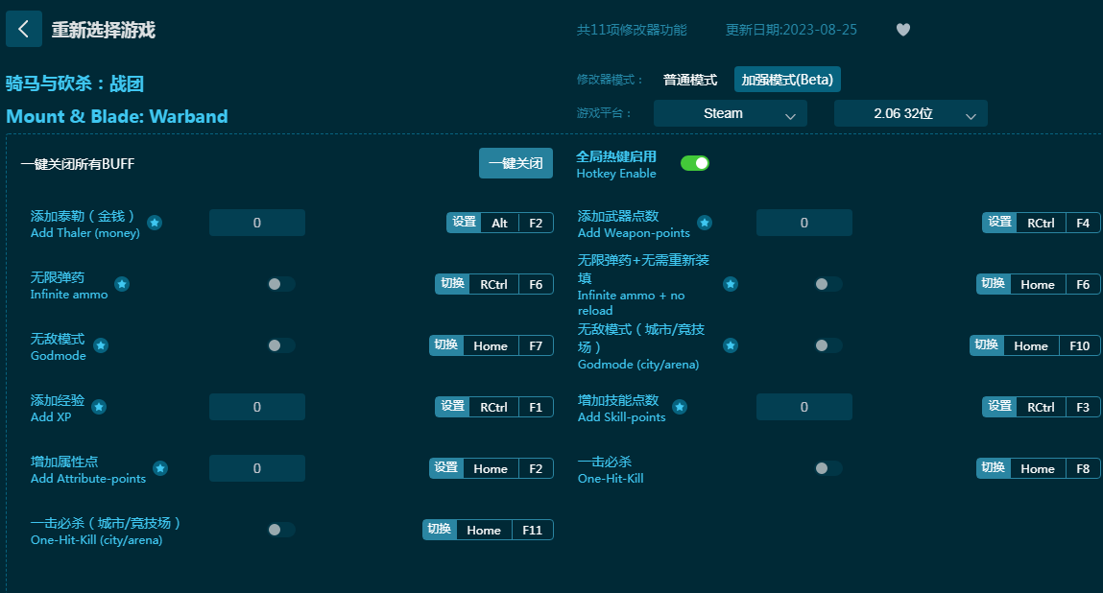Click Home hotkey for Add Attribute-points

coord(491,468)
